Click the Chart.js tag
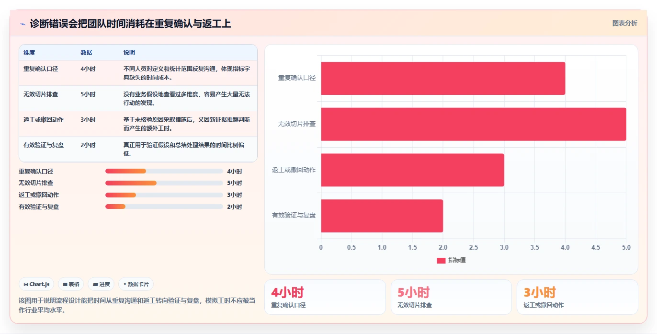 pos(37,284)
